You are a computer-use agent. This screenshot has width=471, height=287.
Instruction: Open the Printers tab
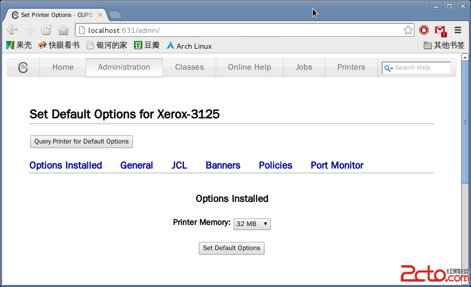click(351, 67)
